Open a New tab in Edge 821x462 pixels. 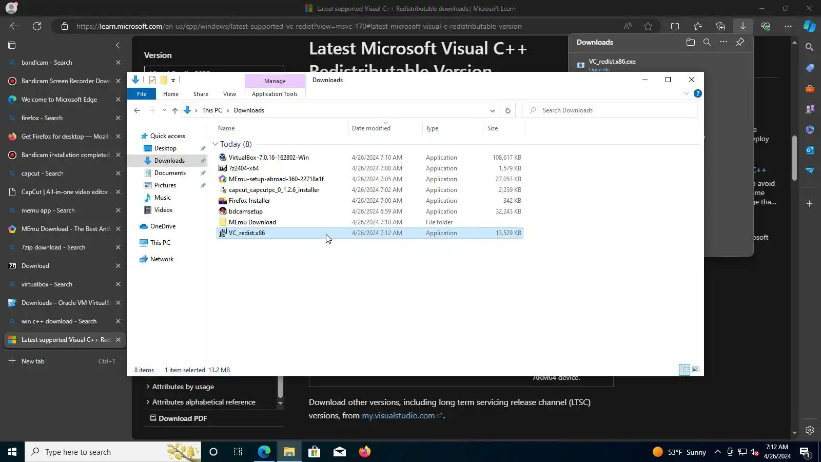[64, 361]
